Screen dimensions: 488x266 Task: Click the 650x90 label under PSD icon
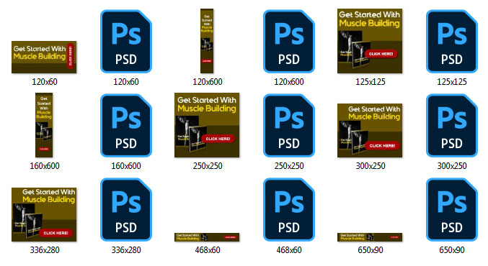click(451, 250)
